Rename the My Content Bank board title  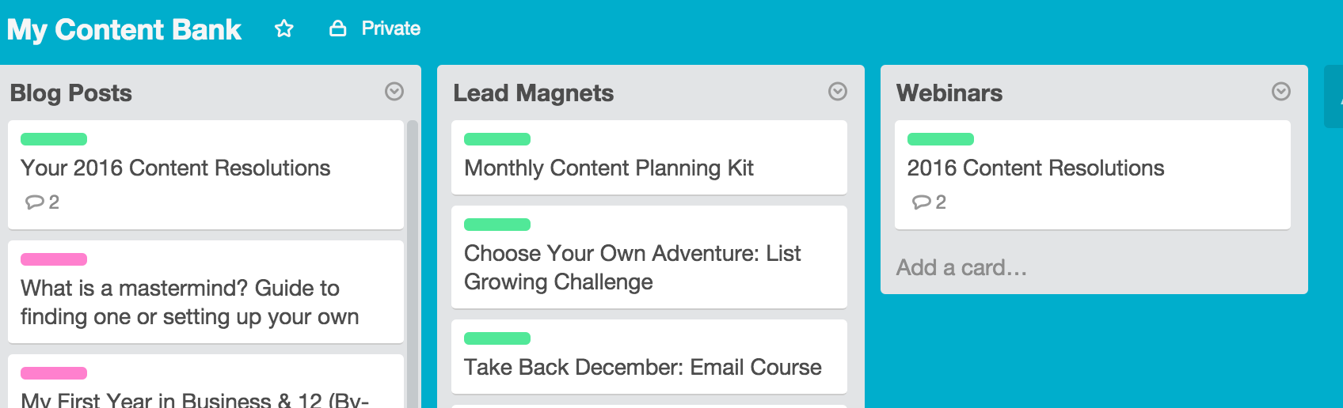tap(124, 29)
